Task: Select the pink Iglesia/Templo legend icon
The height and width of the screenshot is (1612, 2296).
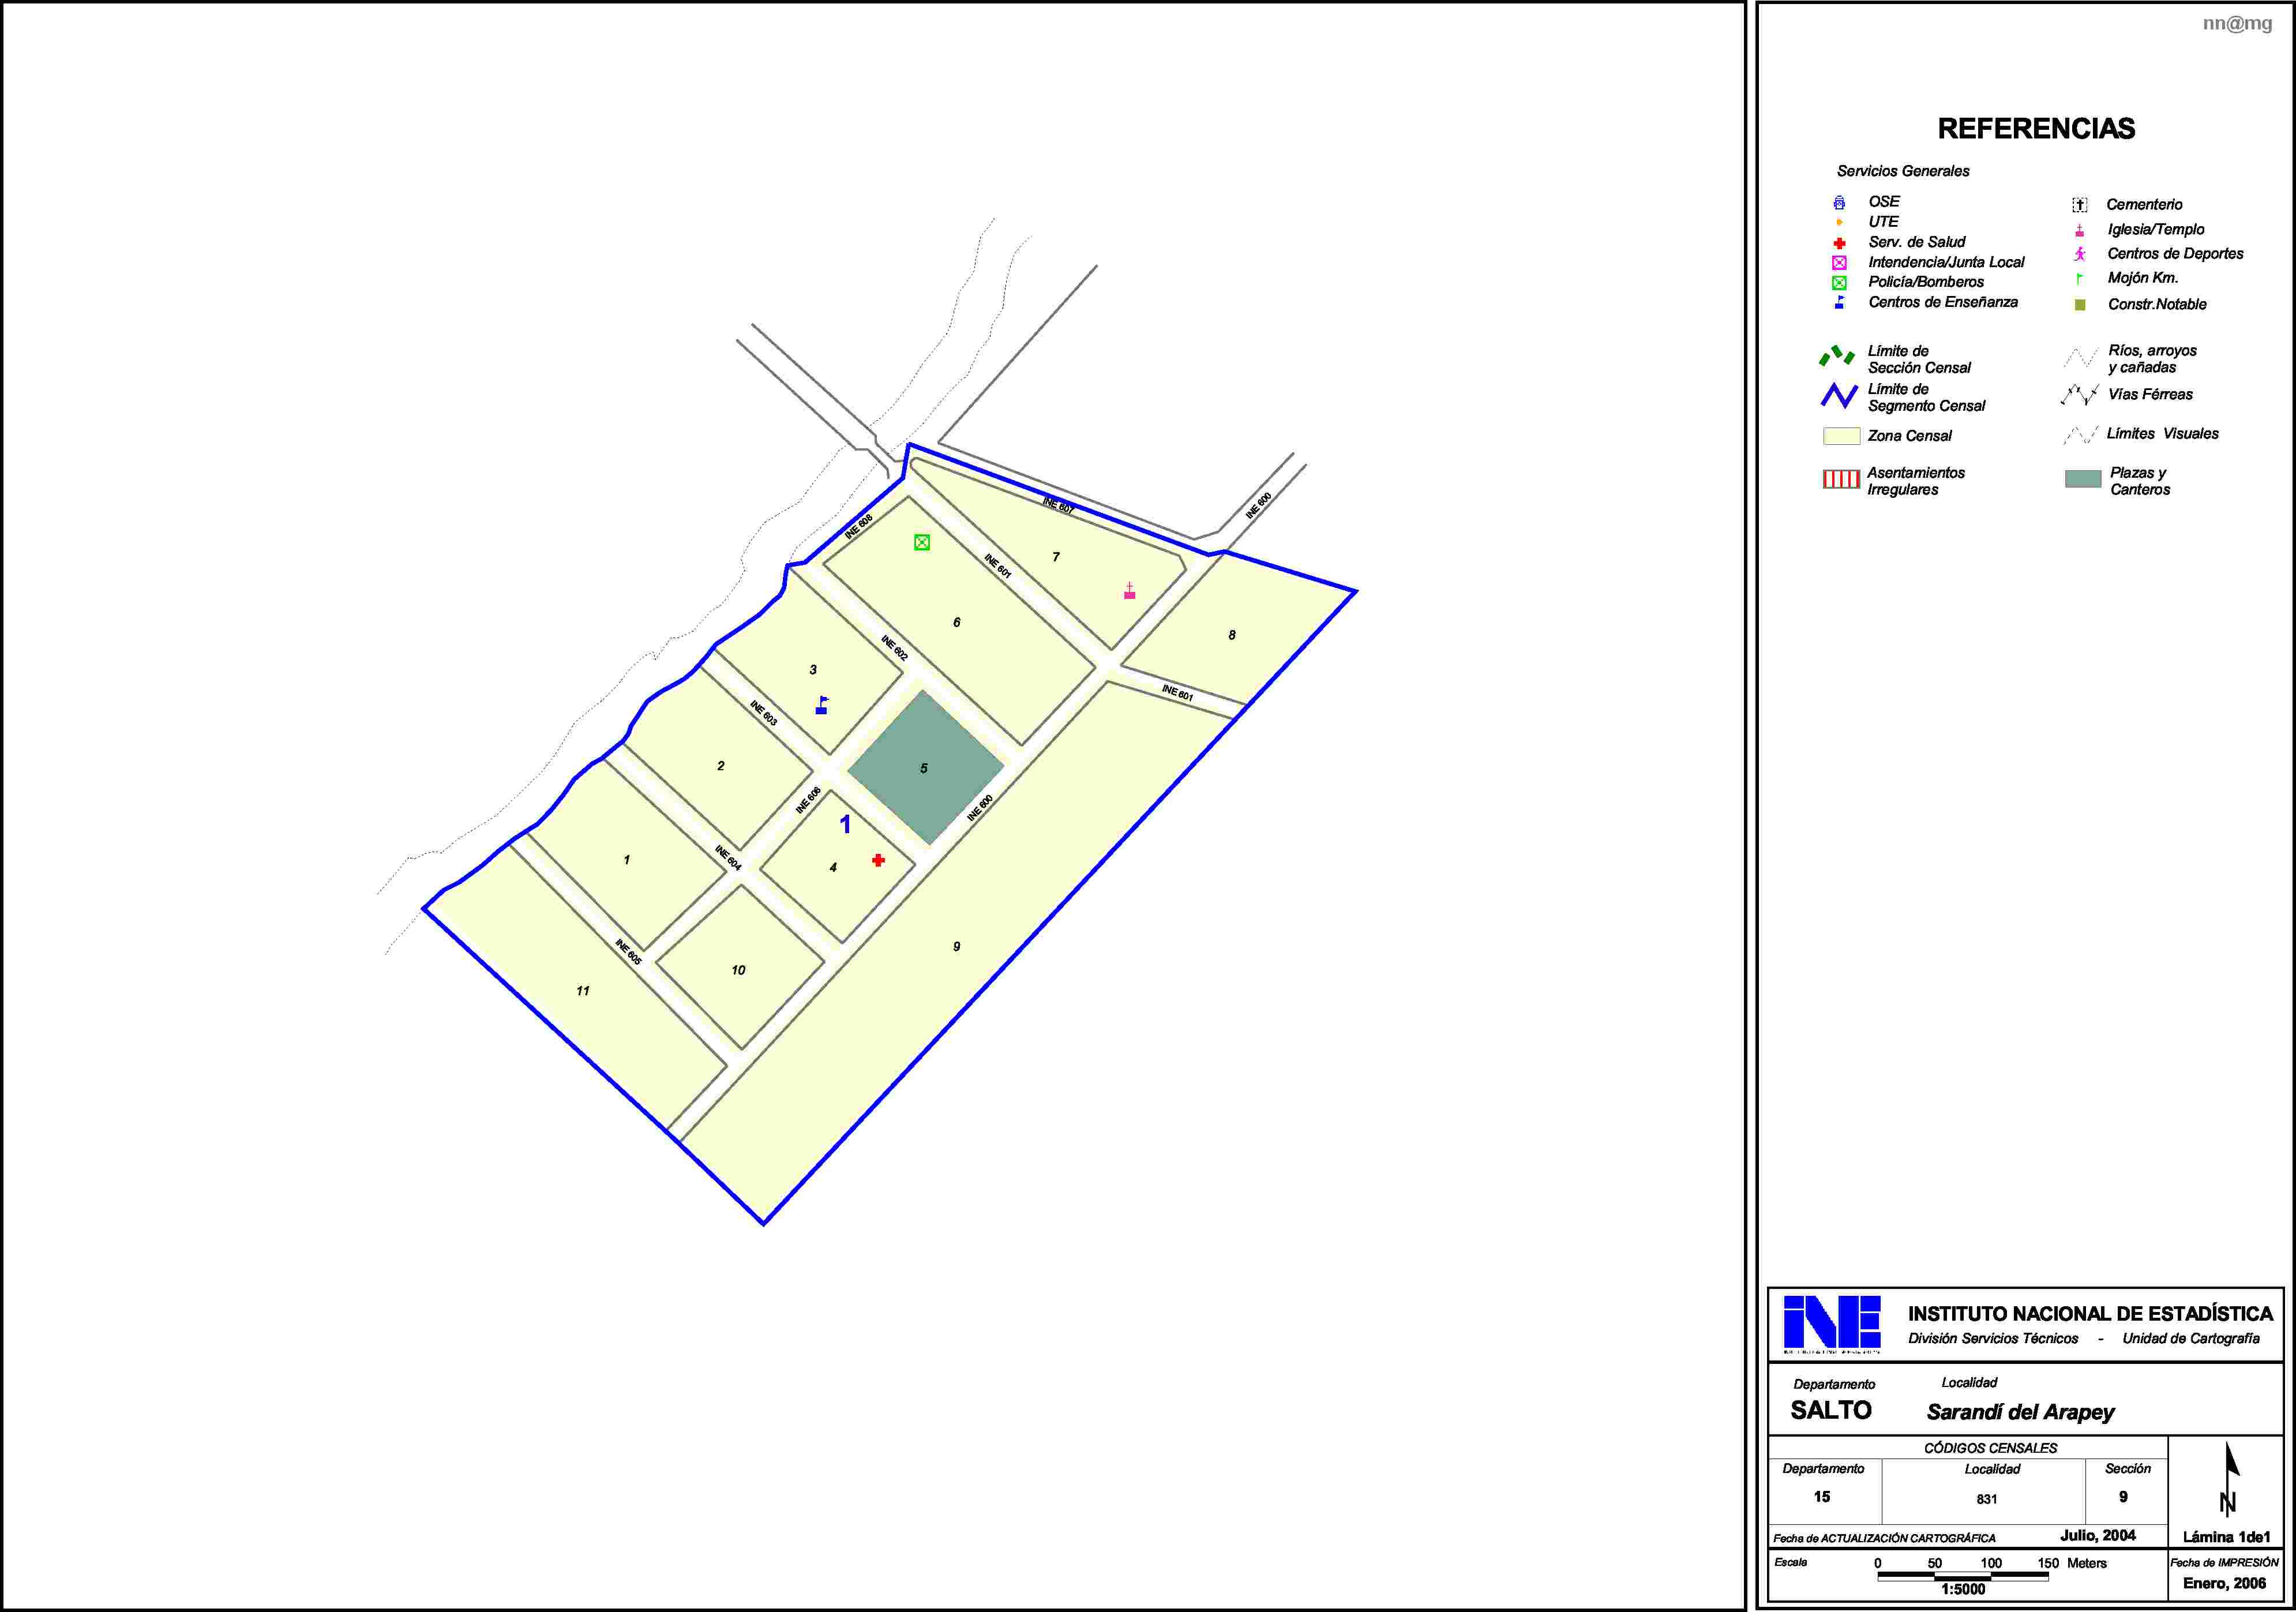Action: click(x=2079, y=230)
